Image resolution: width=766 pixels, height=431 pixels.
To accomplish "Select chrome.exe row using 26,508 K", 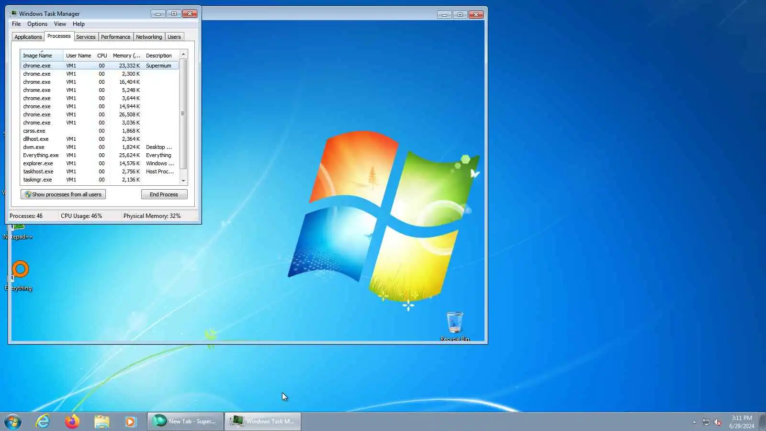I will pyautogui.click(x=100, y=114).
